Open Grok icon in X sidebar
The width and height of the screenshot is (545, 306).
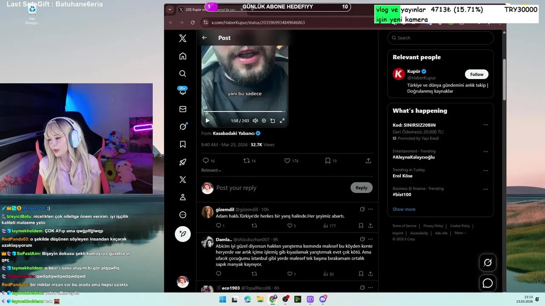183,127
